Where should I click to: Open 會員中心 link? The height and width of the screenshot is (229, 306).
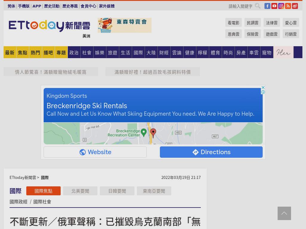coord(88,6)
